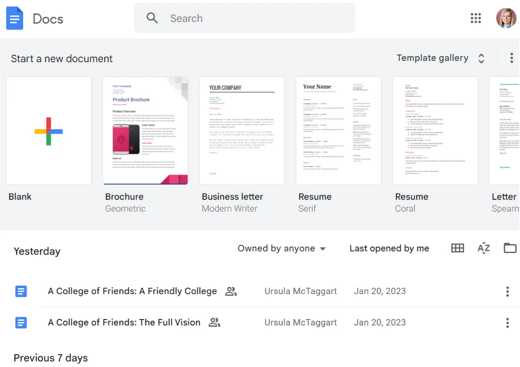Viewport: 520px width, 367px height.
Task: Click the search magnifying glass icon
Action: (x=152, y=18)
